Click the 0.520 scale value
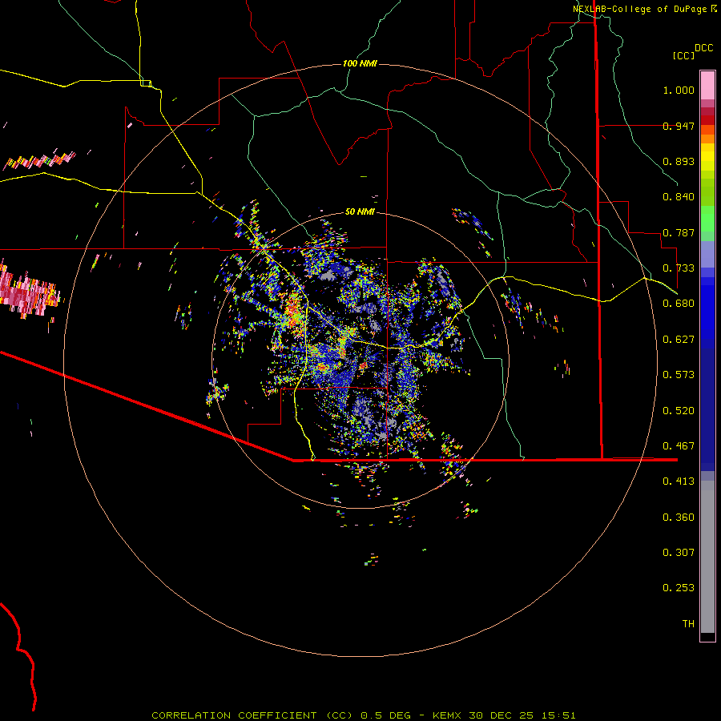721x721 pixels. pyautogui.click(x=679, y=411)
